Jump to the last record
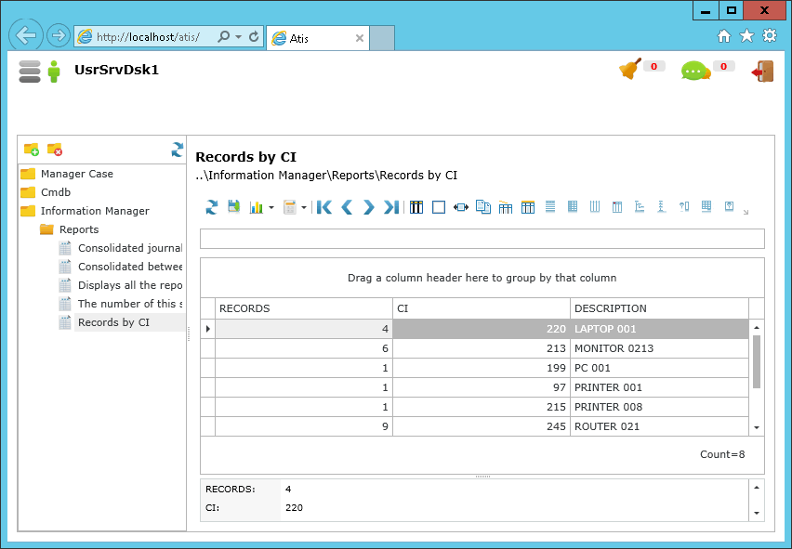Screen dimensions: 792x549 tap(391, 207)
